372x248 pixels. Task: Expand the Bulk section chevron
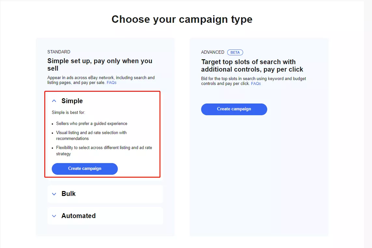(54, 194)
